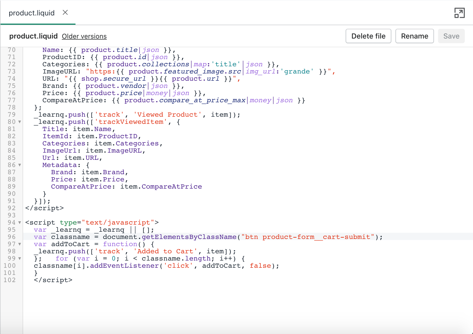Viewport: 473px width, 334px height.
Task: Click "text/javascript" string on line 94
Action: pyautogui.click(x=118, y=222)
